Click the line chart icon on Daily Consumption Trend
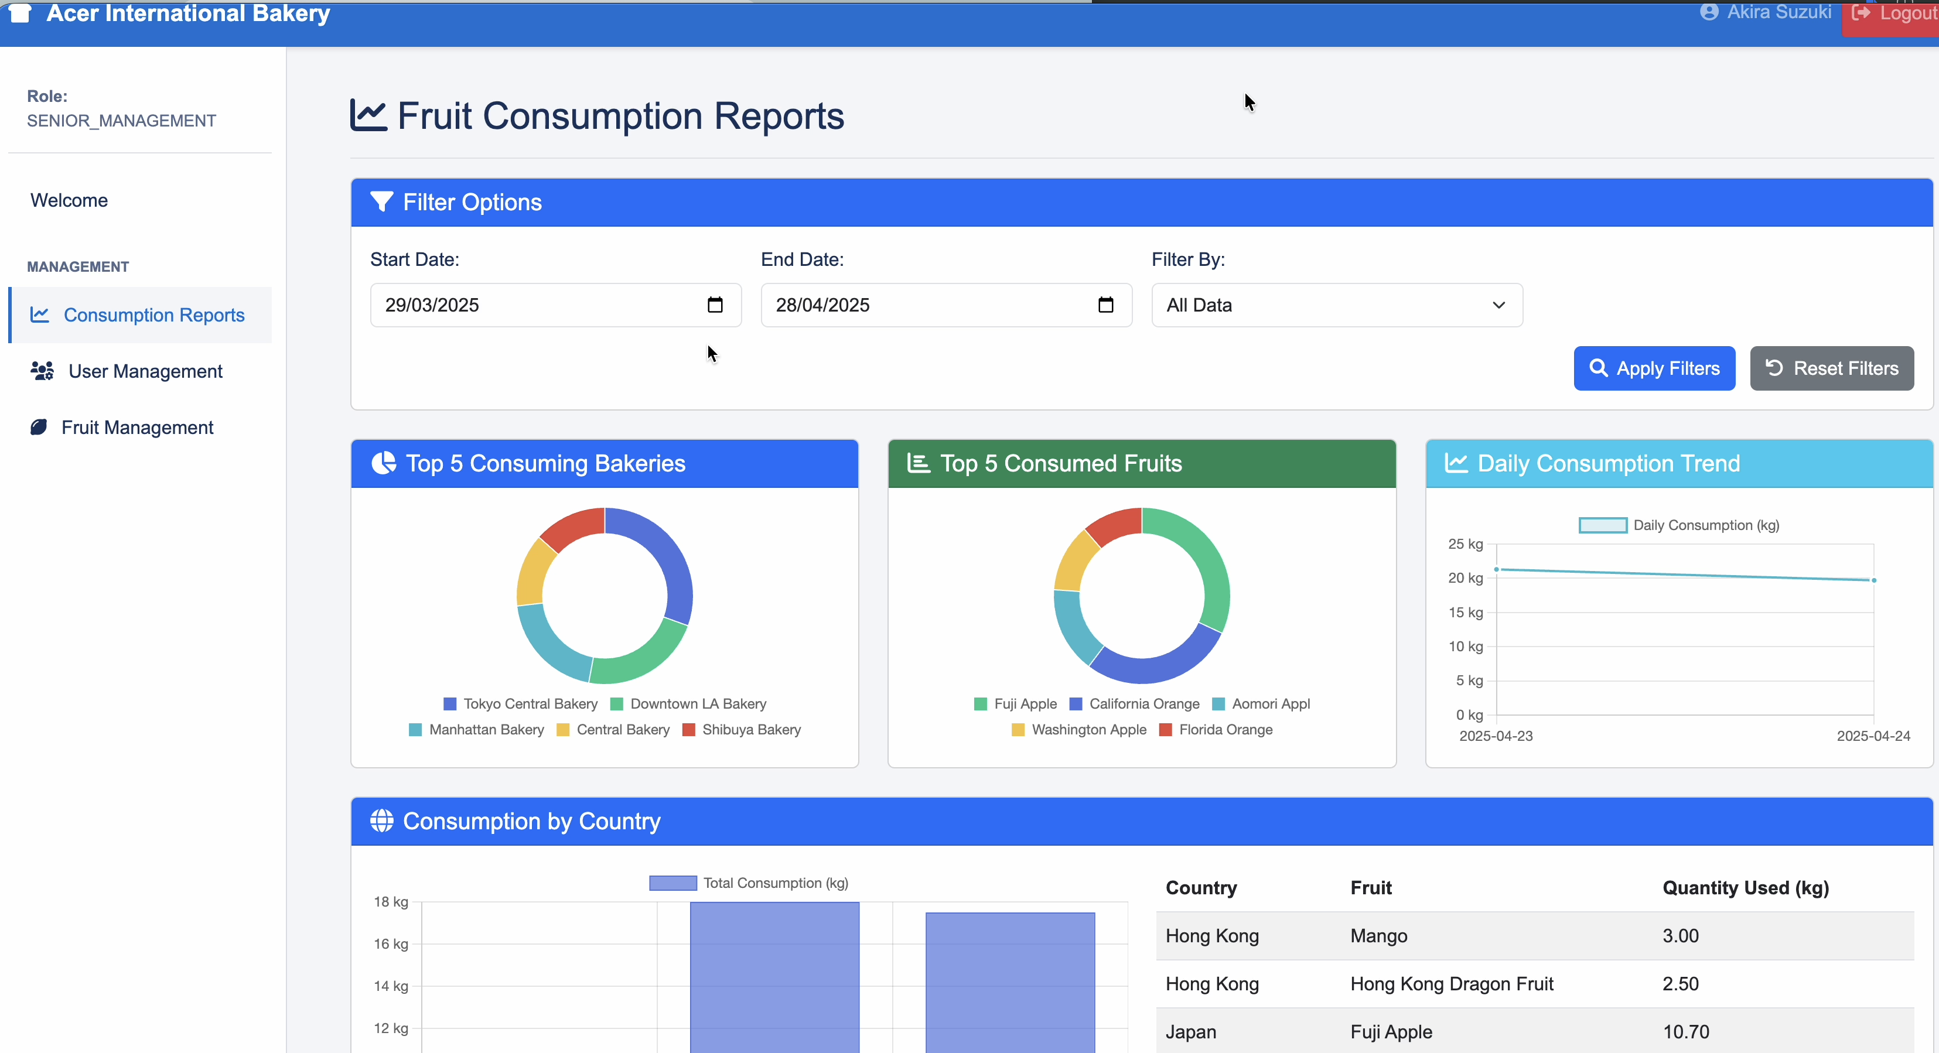This screenshot has width=1939, height=1053. click(1456, 463)
